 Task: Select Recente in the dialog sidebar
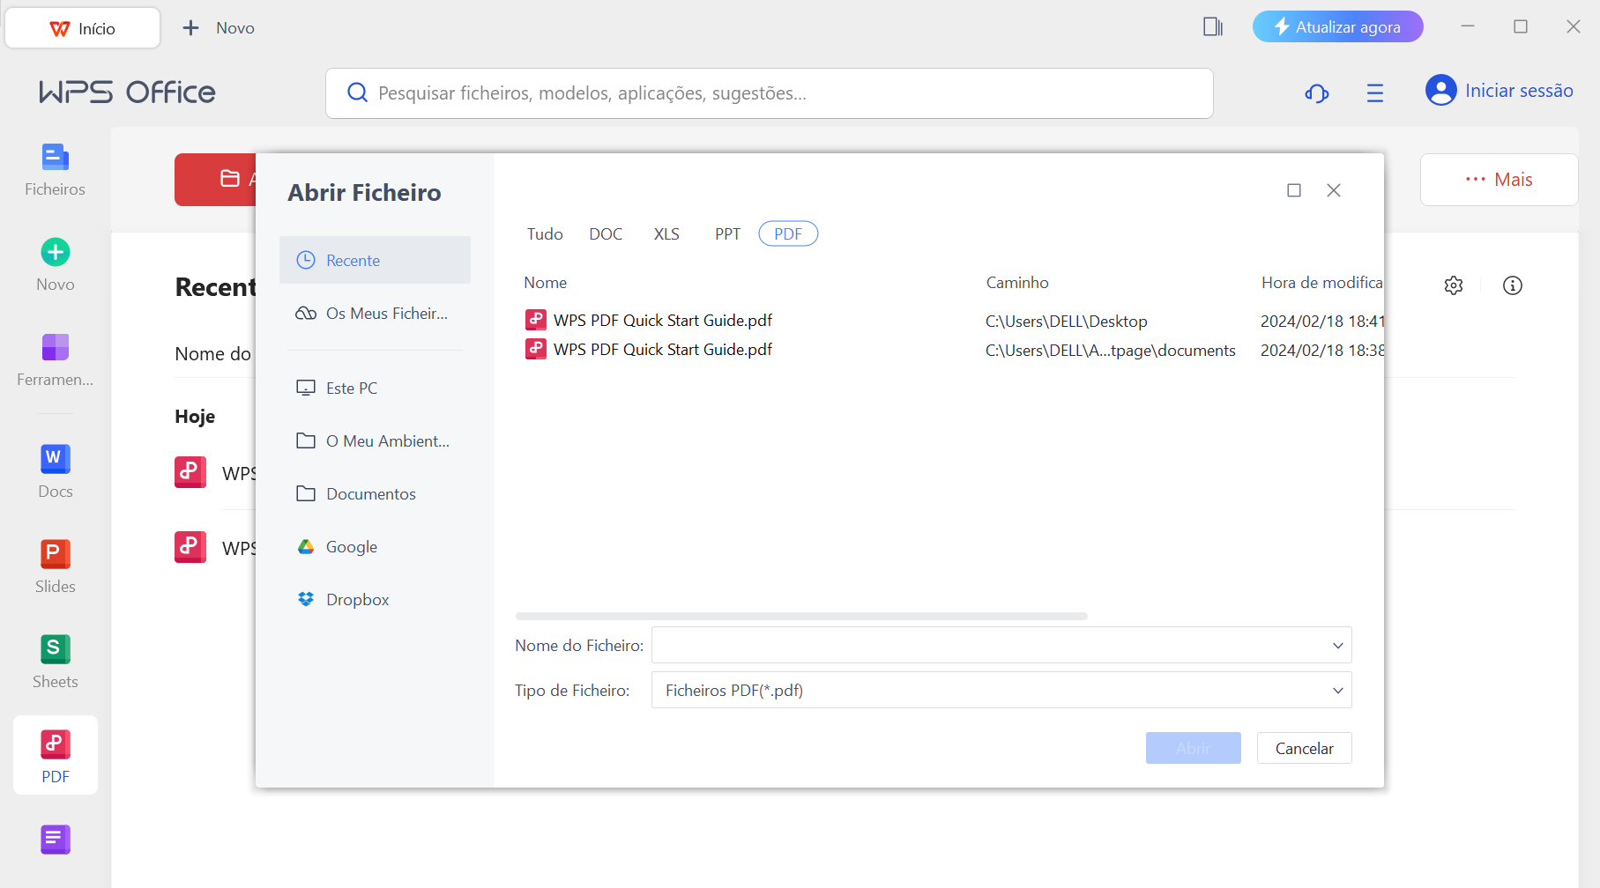pyautogui.click(x=375, y=260)
